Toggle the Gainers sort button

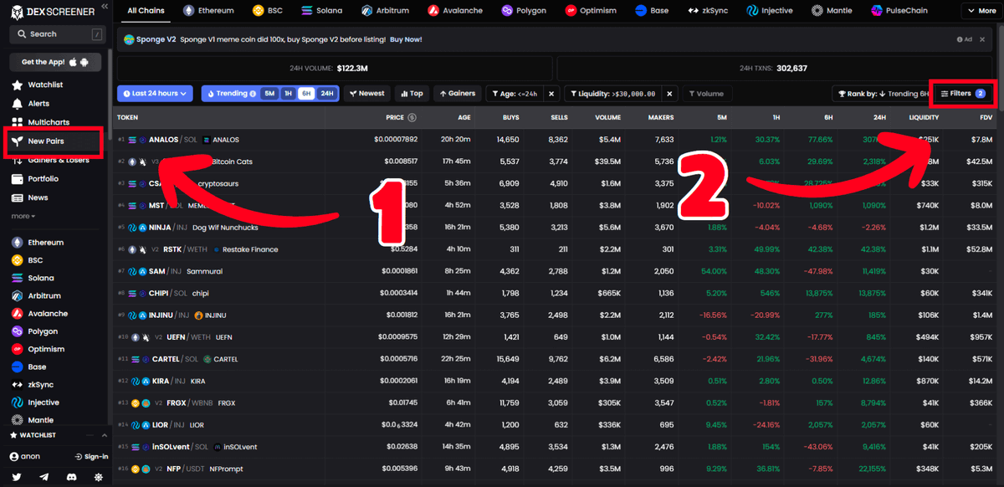[456, 94]
